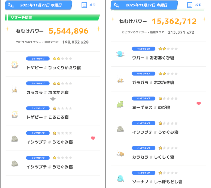Click the 198,032 x28 sleep score line
This screenshot has height=188, width=211.
[x=75, y=42]
